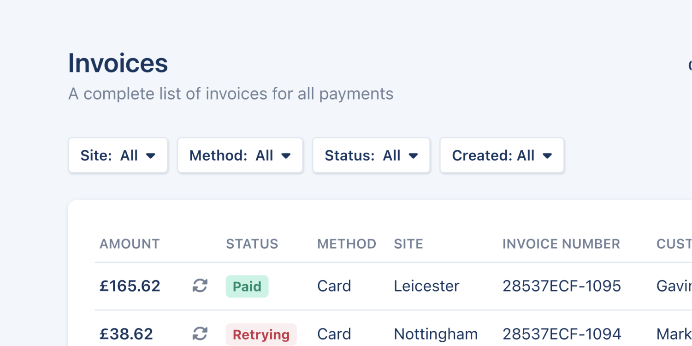Open invoice 28537ECF-1095
692x346 pixels.
point(562,286)
